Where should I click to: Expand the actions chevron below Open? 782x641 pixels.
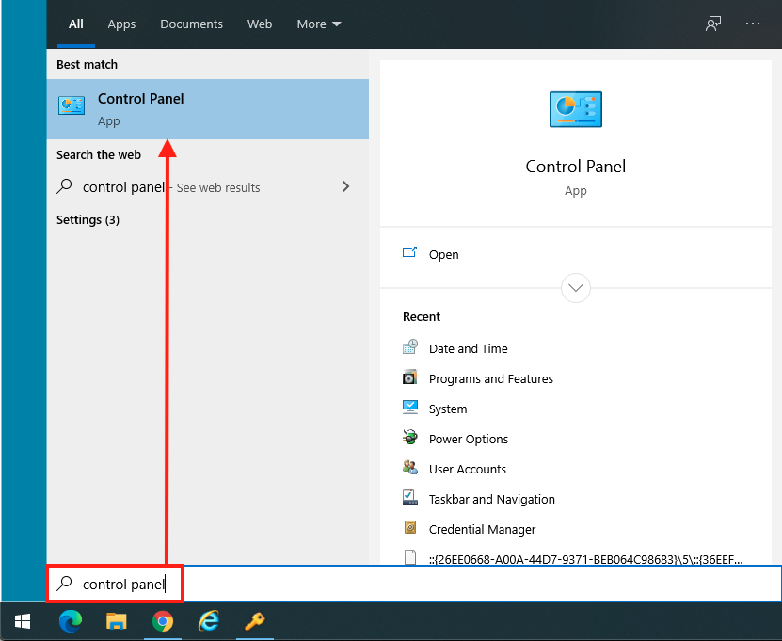tap(576, 288)
